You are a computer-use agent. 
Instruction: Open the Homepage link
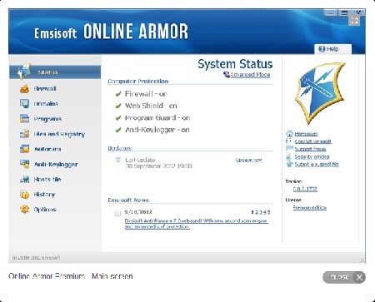coord(306,134)
